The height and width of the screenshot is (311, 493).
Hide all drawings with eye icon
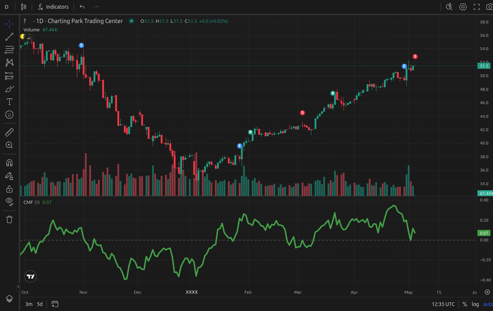pyautogui.click(x=9, y=201)
